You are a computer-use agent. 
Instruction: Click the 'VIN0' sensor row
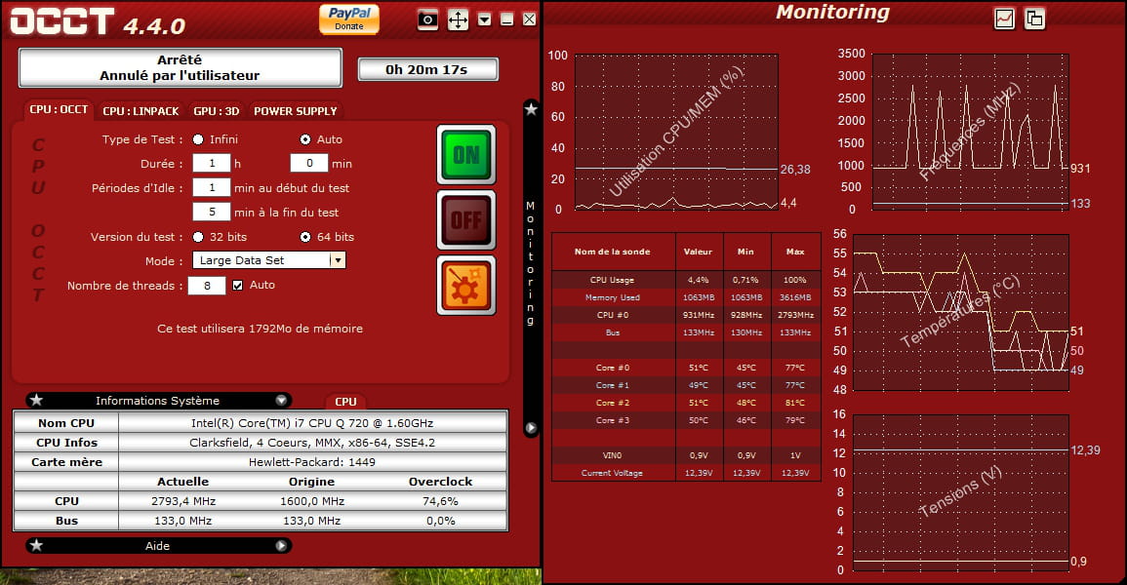686,455
